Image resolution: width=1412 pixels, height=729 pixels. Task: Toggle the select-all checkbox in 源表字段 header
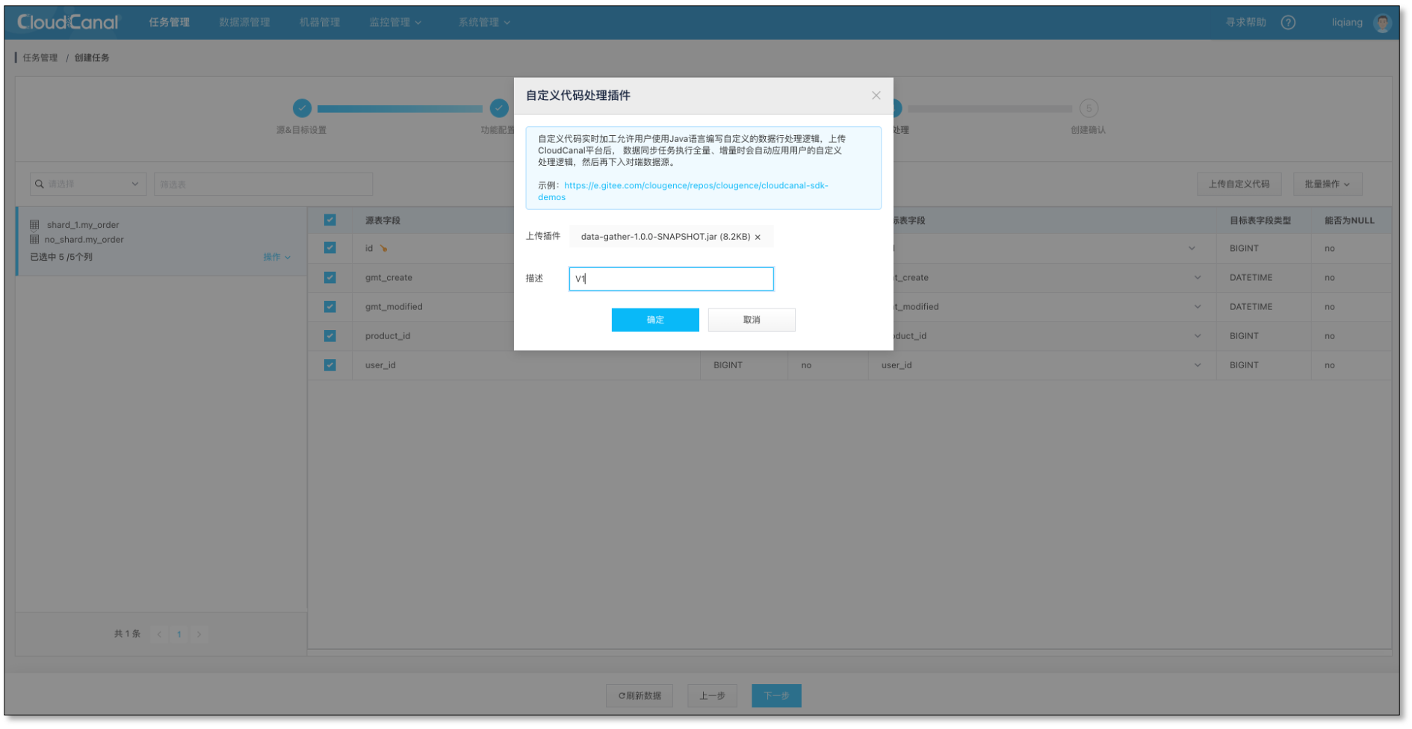coord(329,220)
